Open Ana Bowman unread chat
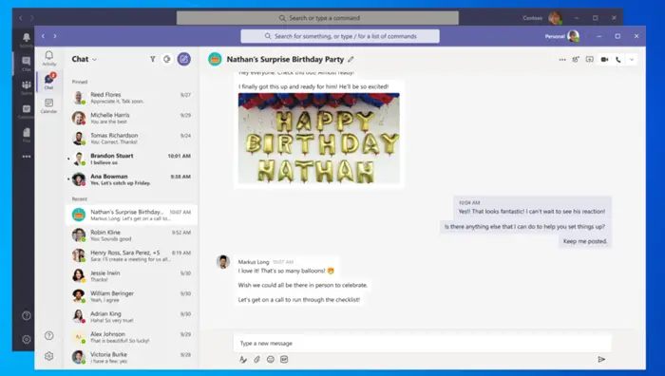The image size is (665, 376). (x=131, y=179)
